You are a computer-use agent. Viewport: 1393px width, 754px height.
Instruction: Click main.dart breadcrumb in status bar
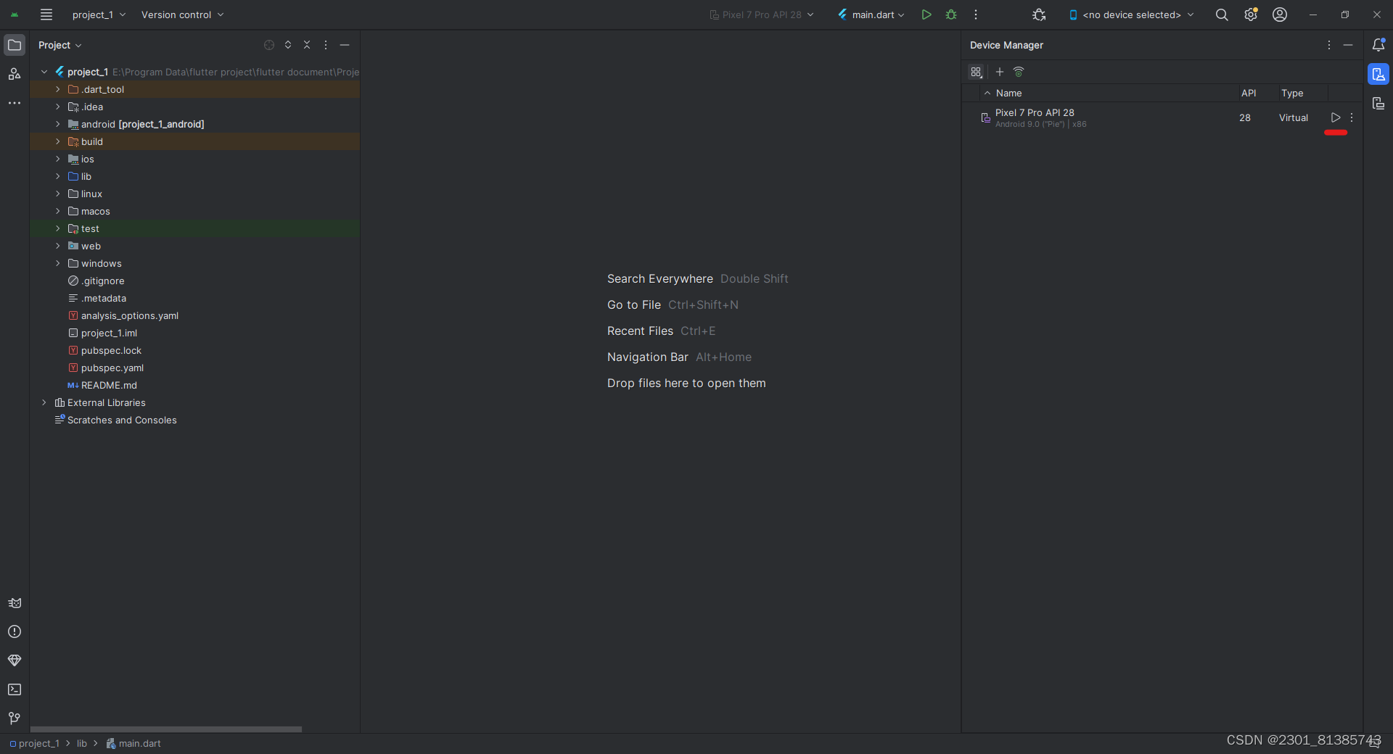(x=133, y=743)
